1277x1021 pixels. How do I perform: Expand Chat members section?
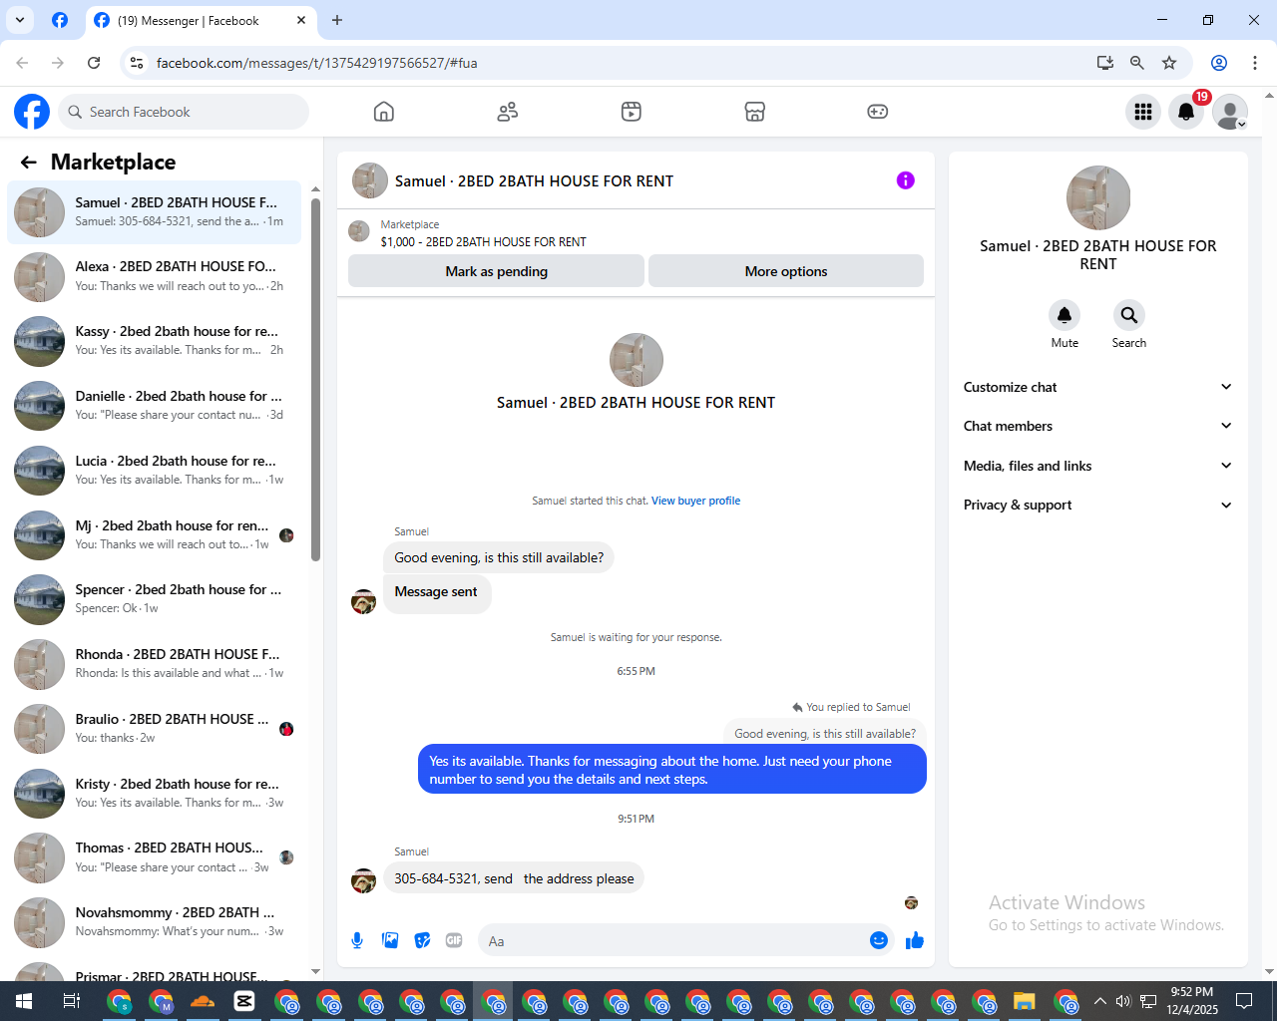(1097, 426)
